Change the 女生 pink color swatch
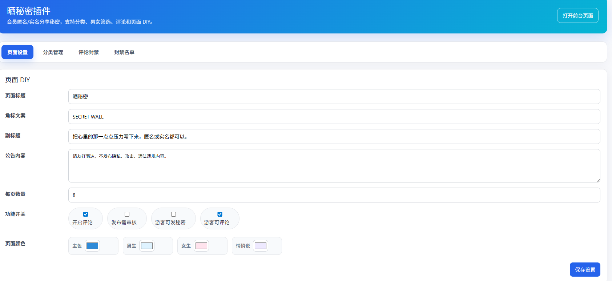Image resolution: width=612 pixels, height=281 pixels. [201, 246]
